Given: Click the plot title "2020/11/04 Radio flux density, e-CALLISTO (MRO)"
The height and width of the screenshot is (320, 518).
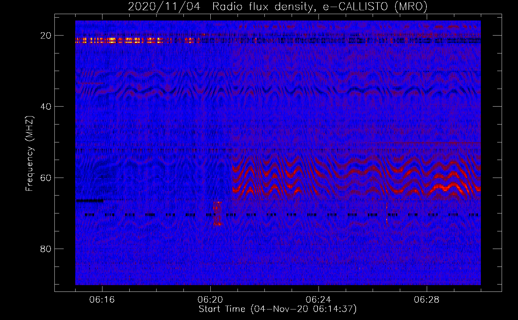Looking at the screenshot, I should tap(278, 6).
